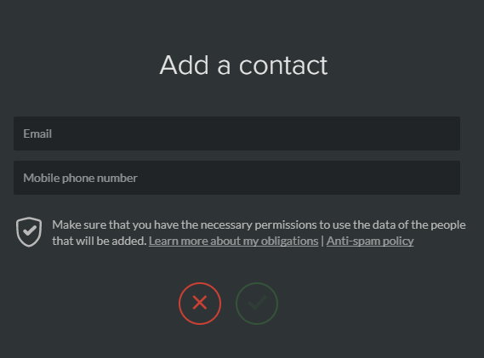Image resolution: width=484 pixels, height=358 pixels.
Task: Focus the Email input field
Action: (x=236, y=134)
